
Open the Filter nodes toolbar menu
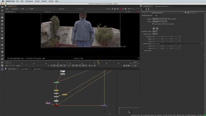(x=2, y=24)
